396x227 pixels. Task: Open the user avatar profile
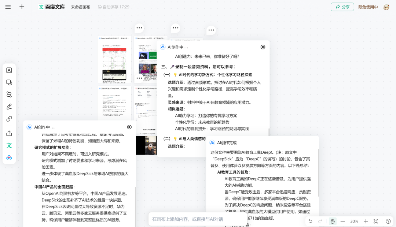point(386,7)
